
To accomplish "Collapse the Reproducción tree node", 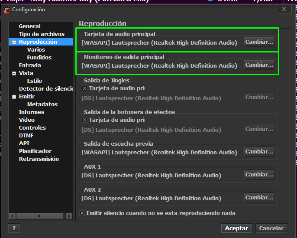I will click(14, 42).
